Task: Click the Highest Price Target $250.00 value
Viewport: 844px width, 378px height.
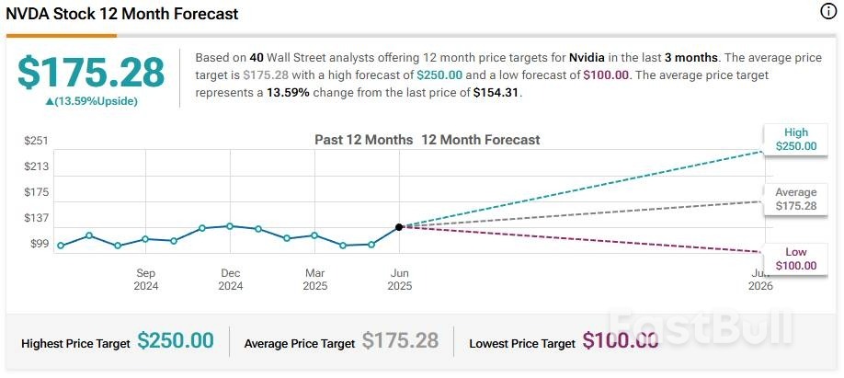Action: pyautogui.click(x=176, y=341)
